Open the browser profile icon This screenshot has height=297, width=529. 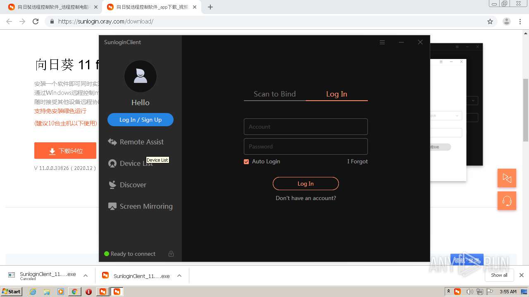(x=506, y=21)
